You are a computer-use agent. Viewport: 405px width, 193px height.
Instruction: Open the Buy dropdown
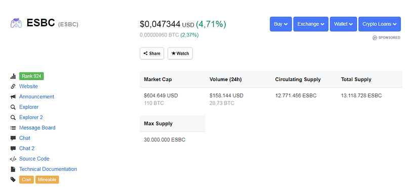281,24
